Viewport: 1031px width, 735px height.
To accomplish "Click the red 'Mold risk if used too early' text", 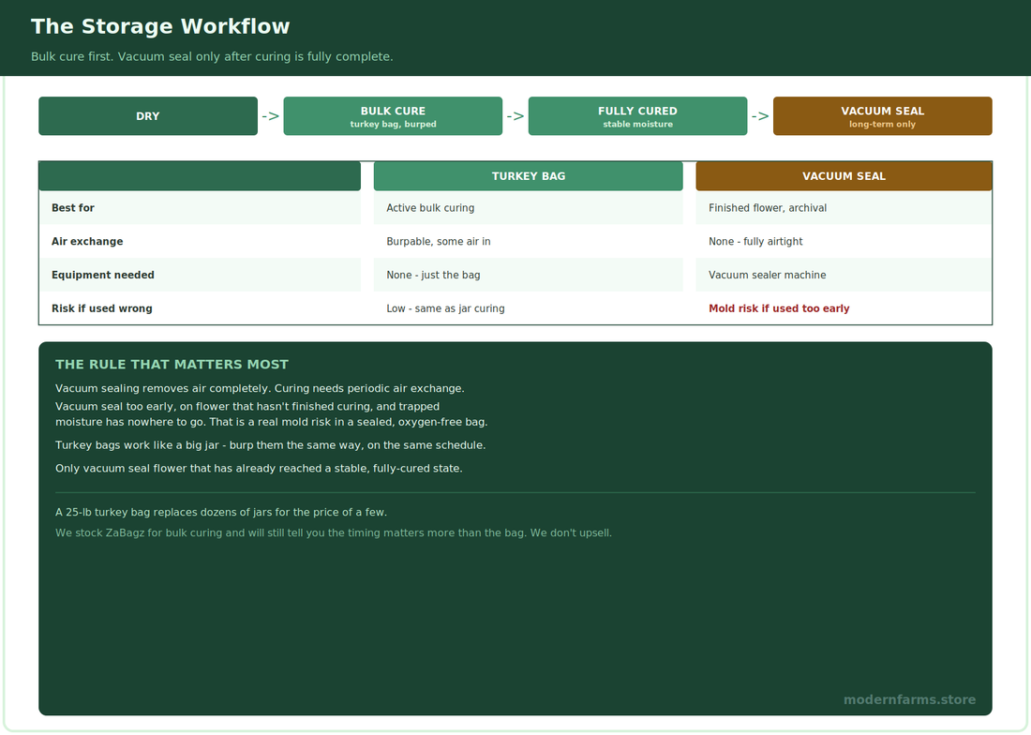I will [x=779, y=308].
